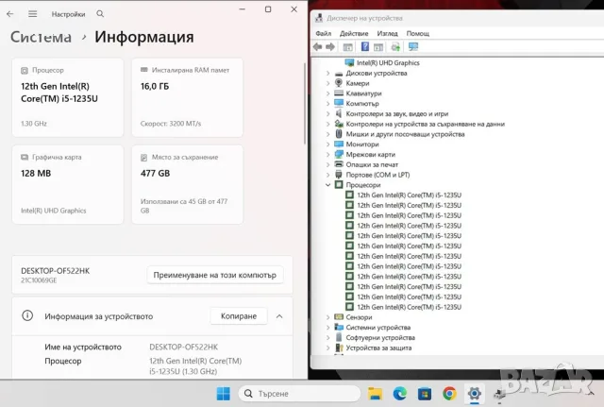Select Intel(R) UHD Graphics device
Image resolution: width=604 pixels, height=407 pixels.
click(x=388, y=63)
